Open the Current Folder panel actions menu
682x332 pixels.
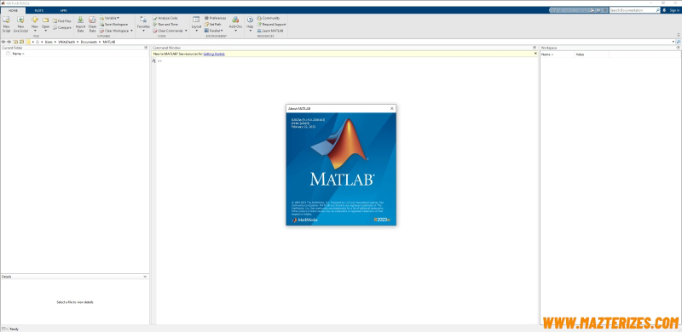[x=146, y=48]
